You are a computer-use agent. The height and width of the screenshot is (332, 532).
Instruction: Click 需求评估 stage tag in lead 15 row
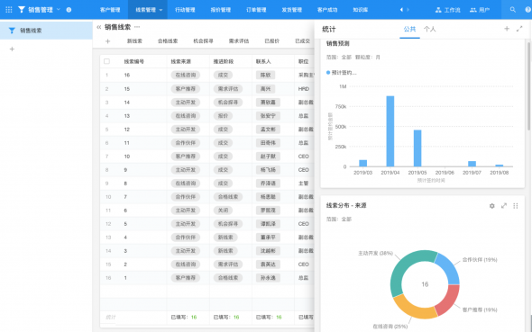pyautogui.click(x=228, y=89)
